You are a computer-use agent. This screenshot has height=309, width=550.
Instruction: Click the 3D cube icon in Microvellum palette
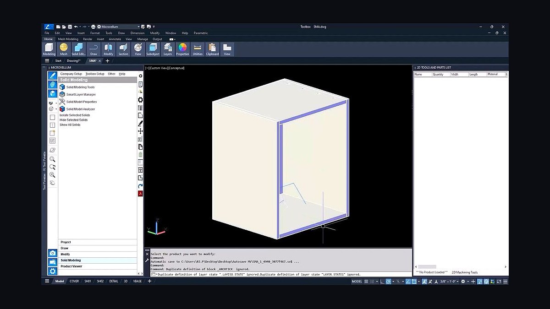coord(53,93)
